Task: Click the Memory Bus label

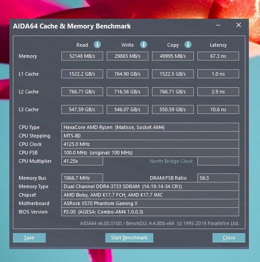Action: pyautogui.click(x=32, y=178)
